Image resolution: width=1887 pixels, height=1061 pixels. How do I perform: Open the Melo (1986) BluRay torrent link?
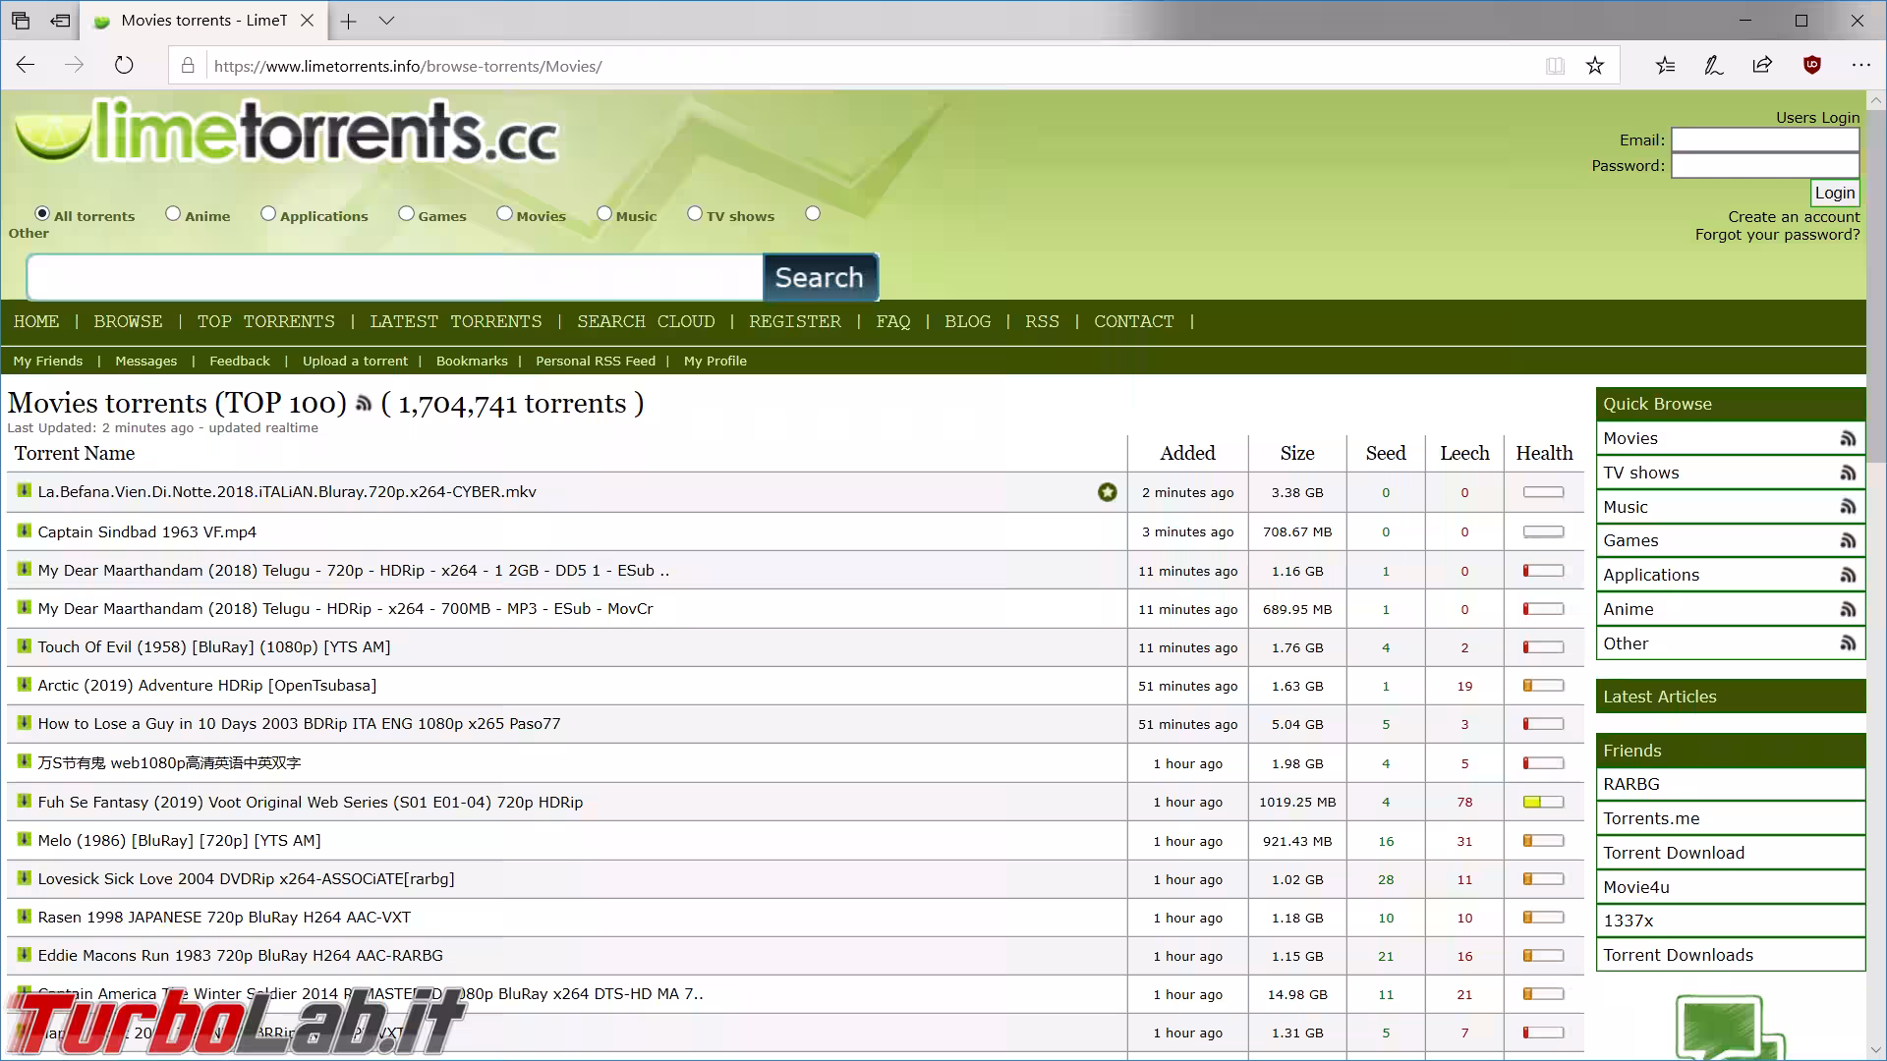click(x=179, y=840)
